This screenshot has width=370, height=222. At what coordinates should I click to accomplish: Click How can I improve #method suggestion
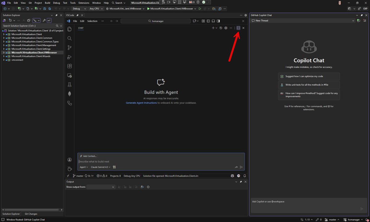pos(309,95)
